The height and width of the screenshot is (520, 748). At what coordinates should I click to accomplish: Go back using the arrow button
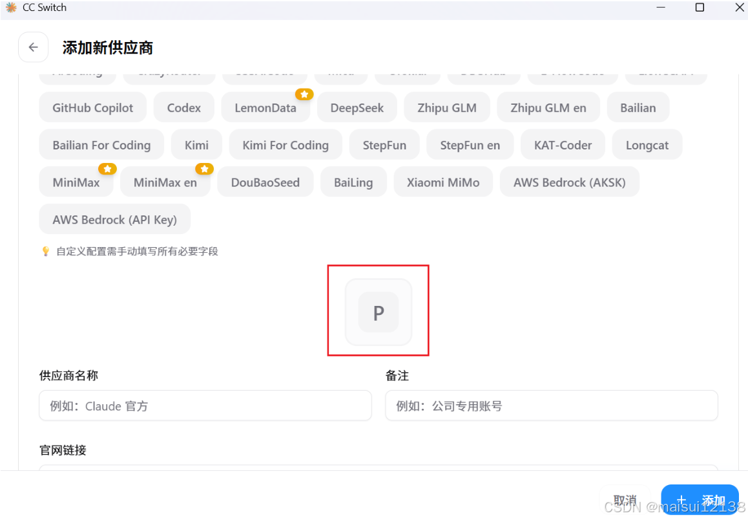(x=33, y=47)
